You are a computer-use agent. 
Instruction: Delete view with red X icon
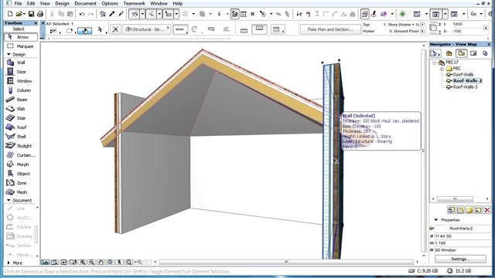[486, 210]
